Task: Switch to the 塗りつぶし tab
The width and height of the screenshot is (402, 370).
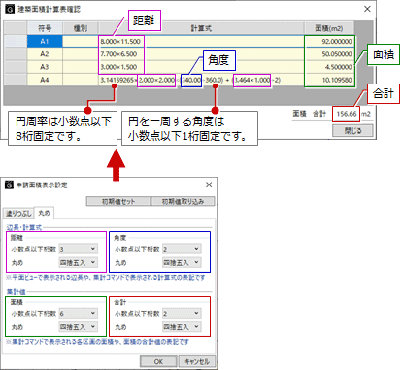Action: pyautogui.click(x=18, y=214)
